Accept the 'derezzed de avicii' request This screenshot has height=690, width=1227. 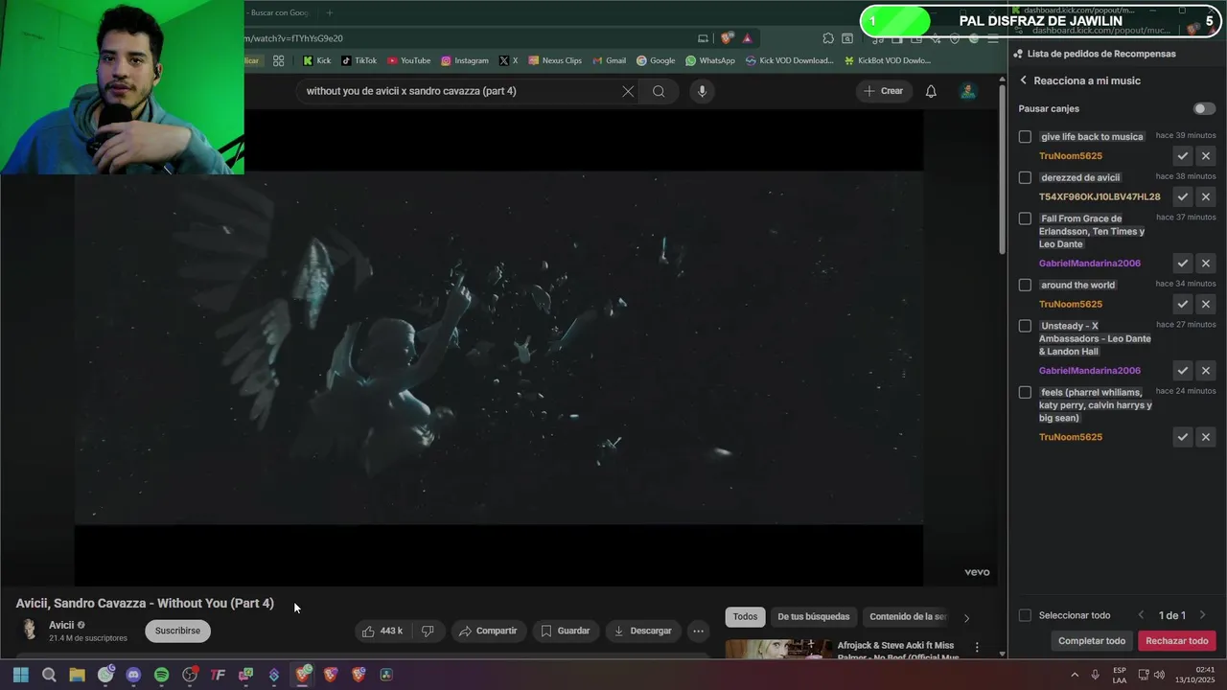pyautogui.click(x=1183, y=196)
